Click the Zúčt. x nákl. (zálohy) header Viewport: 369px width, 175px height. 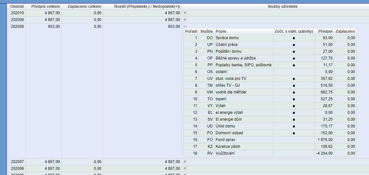point(294,31)
